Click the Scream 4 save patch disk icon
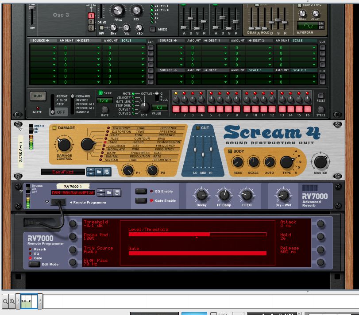This screenshot has height=315, width=359. pos(107,172)
